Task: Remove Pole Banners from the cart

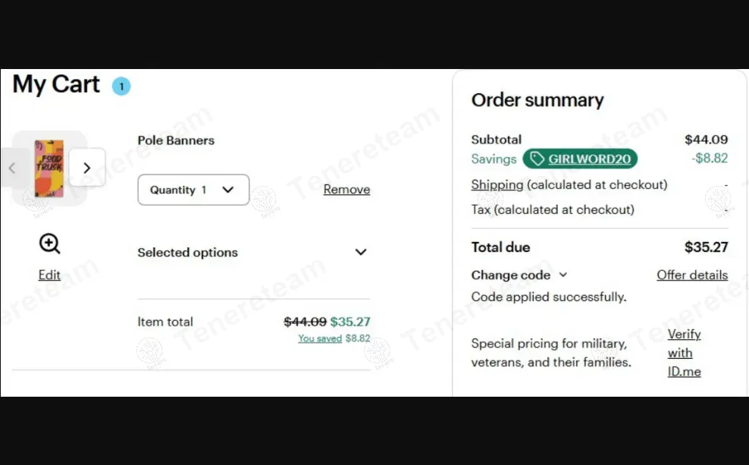Action: 346,190
